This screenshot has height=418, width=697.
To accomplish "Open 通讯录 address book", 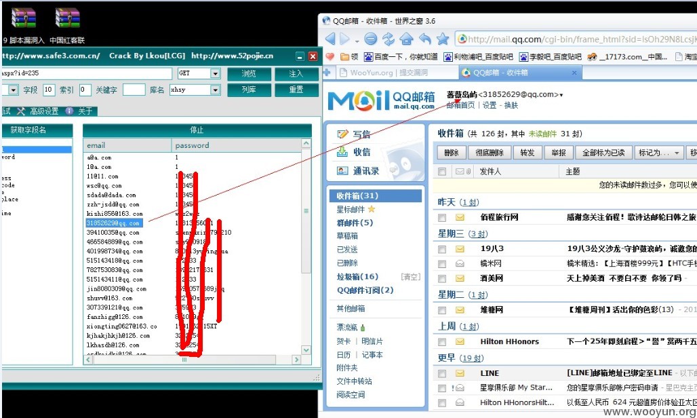I will (358, 171).
